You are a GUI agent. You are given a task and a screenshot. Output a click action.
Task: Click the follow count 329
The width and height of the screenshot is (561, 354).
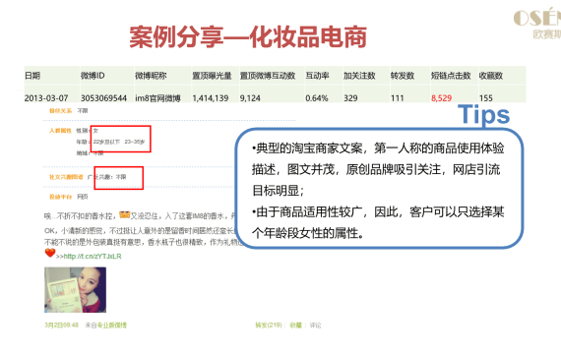350,98
